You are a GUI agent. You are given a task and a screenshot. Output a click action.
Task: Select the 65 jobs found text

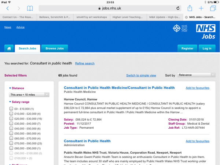tap(68, 76)
